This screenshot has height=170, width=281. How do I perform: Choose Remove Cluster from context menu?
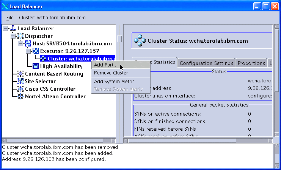pyautogui.click(x=121, y=73)
